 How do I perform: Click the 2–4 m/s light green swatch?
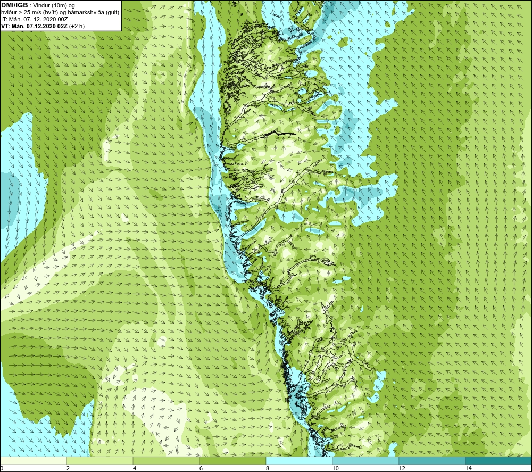tap(100, 460)
